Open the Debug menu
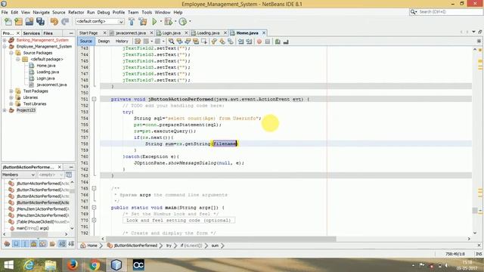 (104, 12)
